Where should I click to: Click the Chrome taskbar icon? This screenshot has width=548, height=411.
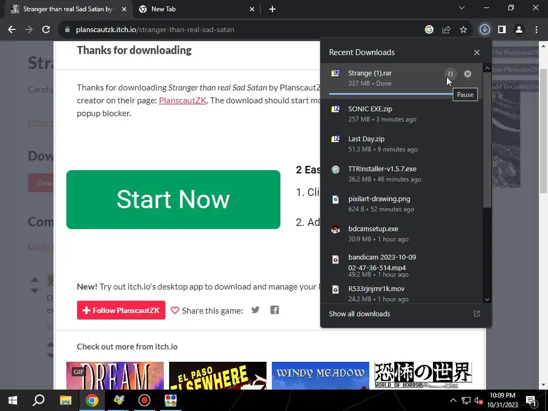click(92, 400)
